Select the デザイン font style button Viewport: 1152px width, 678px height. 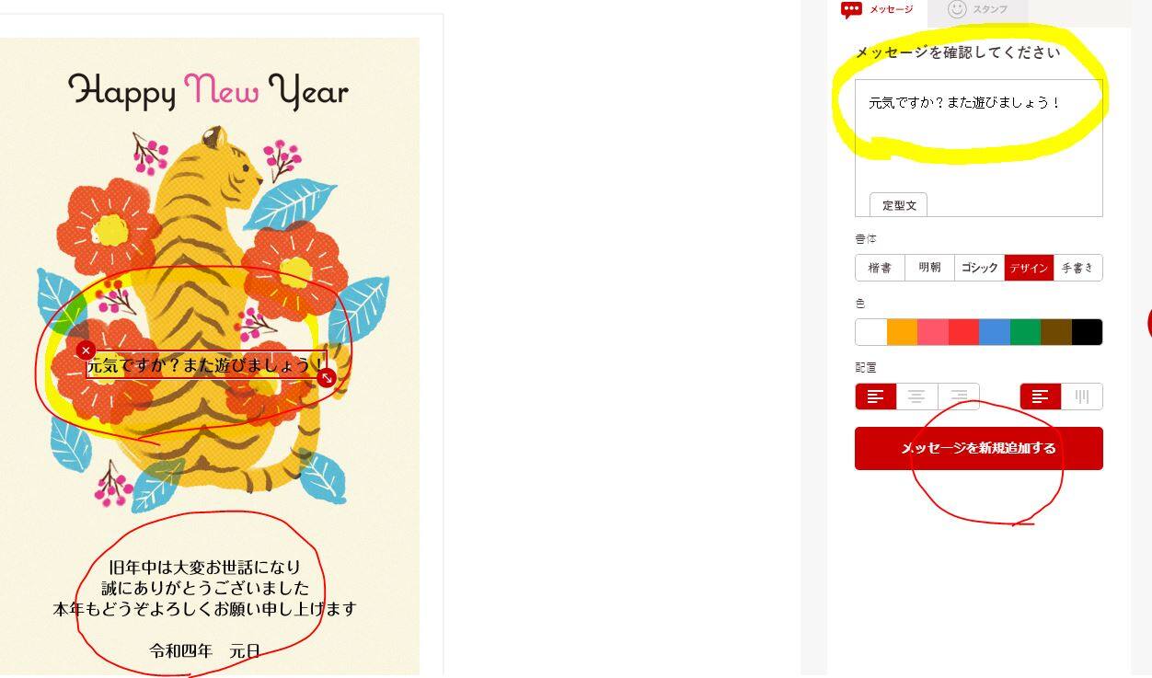(1029, 268)
